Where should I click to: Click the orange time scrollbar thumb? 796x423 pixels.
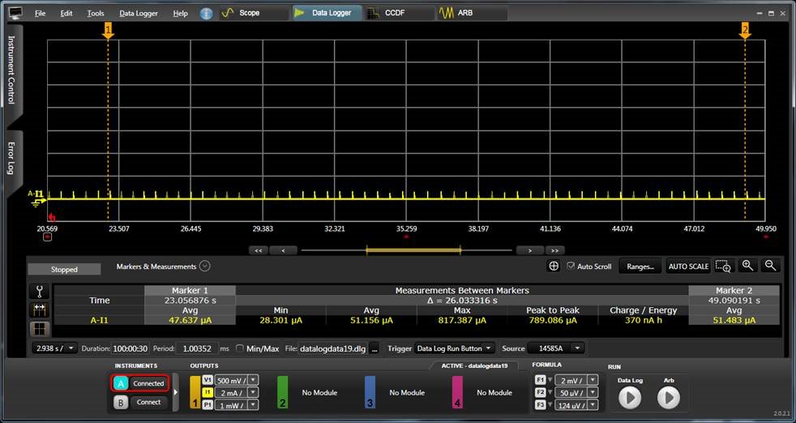(413, 250)
